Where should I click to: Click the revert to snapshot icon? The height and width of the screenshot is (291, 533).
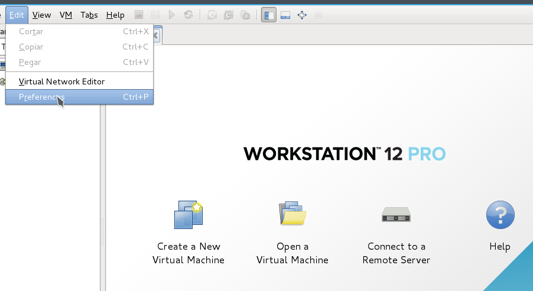229,15
